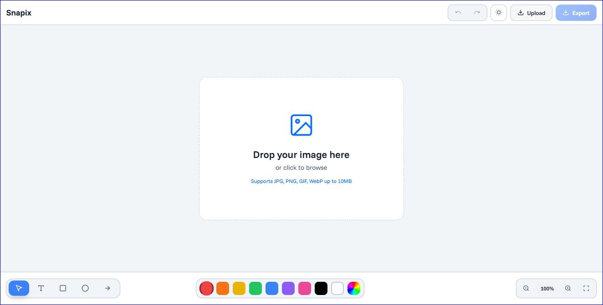Select the Circle shape tool
Viewport: 603px width, 305px height.
tap(85, 288)
